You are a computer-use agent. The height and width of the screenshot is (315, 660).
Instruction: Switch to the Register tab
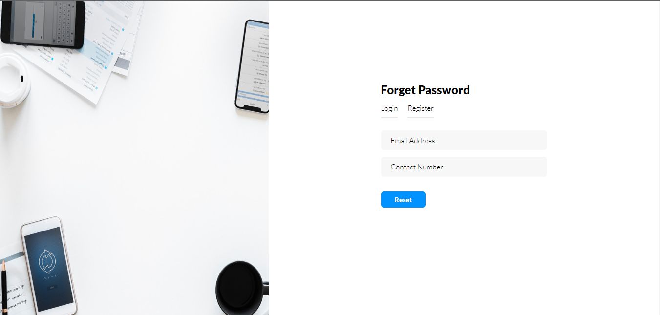(x=421, y=108)
